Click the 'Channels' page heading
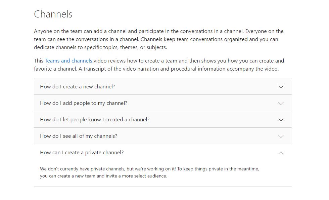This screenshot has width=329, height=200. (53, 14)
